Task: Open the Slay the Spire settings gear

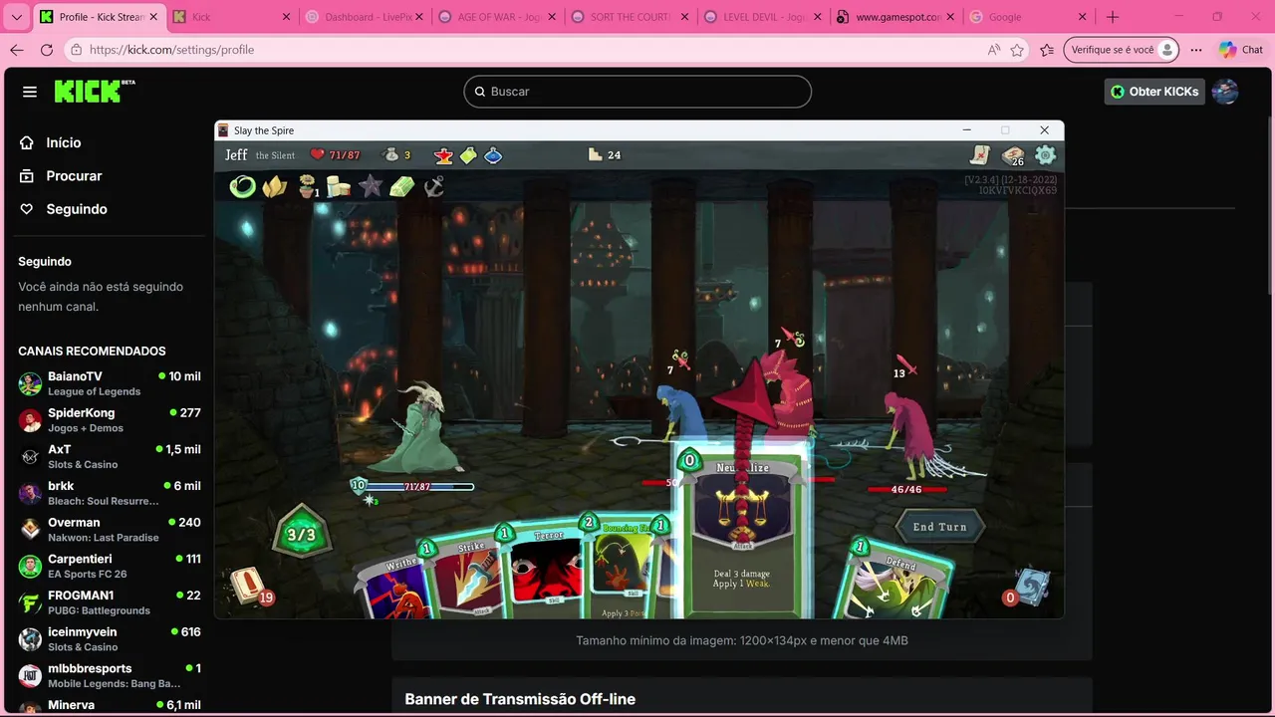Action: pyautogui.click(x=1045, y=154)
